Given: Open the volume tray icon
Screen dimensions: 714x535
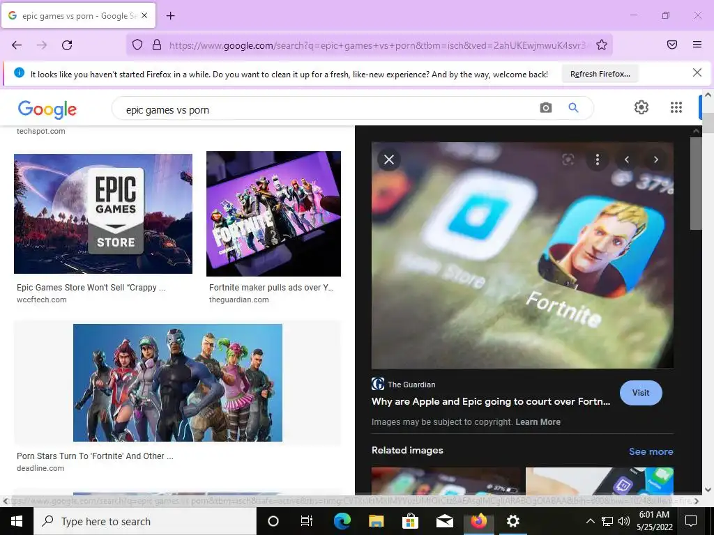Looking at the screenshot, I should coord(624,521).
